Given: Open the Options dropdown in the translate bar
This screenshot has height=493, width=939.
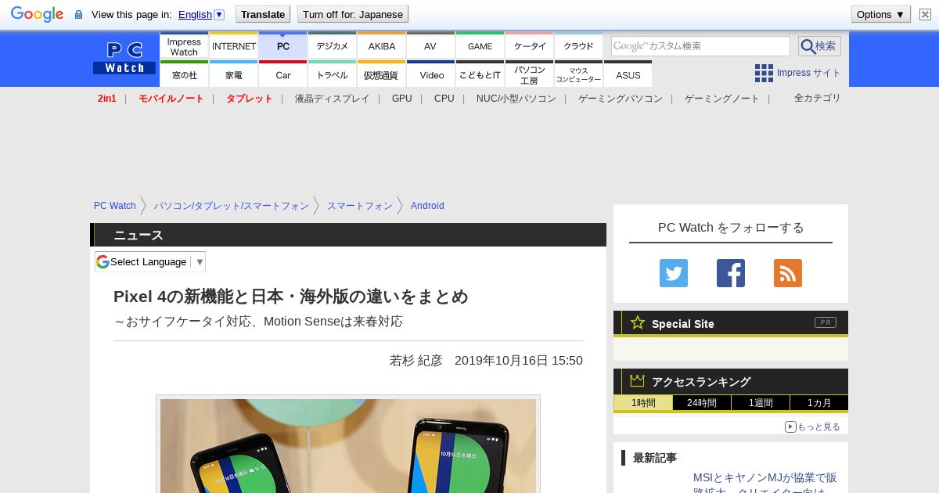Looking at the screenshot, I should (x=881, y=14).
